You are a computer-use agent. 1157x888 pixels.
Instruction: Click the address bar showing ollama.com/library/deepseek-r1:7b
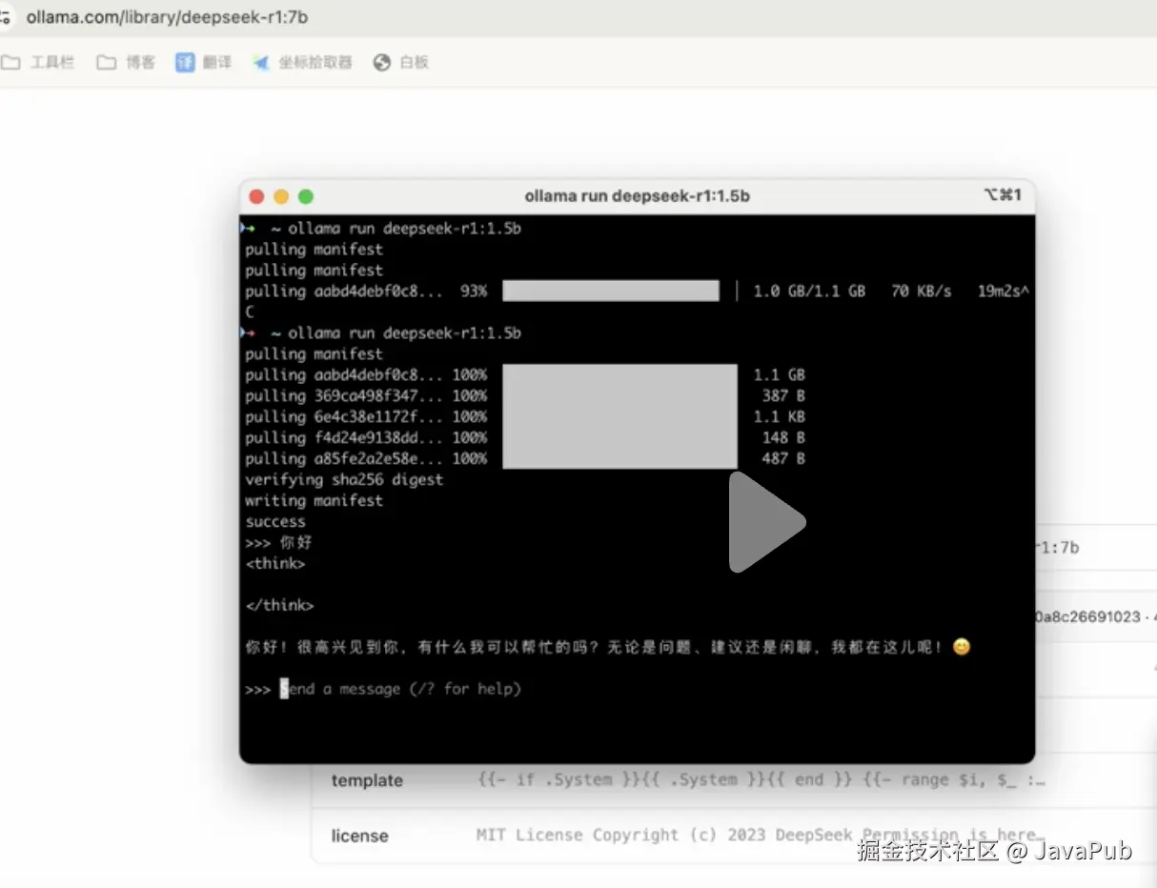coord(167,17)
